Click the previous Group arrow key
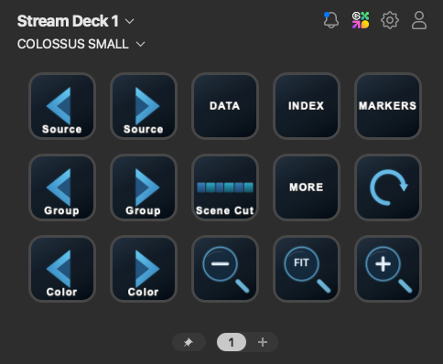Screen dimensions: 443x364 (x=62, y=187)
